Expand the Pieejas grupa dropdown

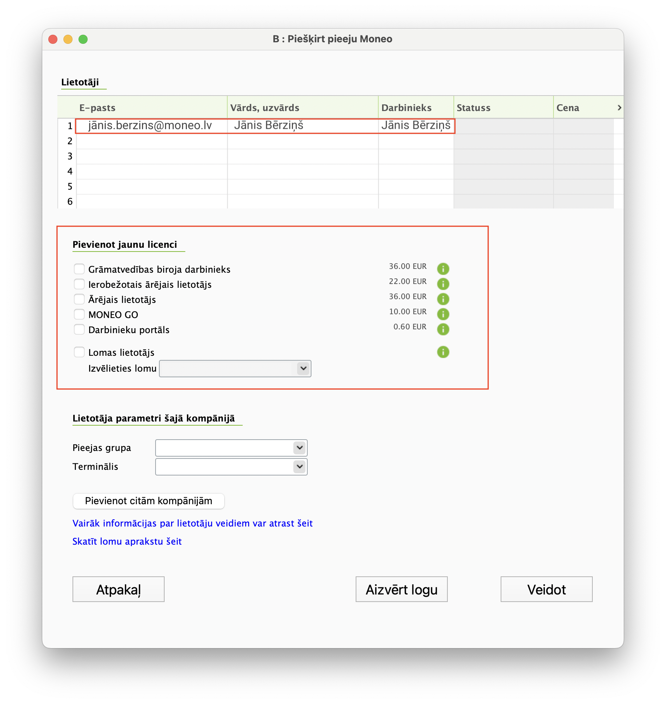click(x=231, y=448)
